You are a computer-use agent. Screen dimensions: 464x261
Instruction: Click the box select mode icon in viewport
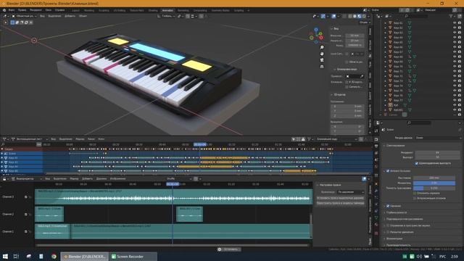12,22
